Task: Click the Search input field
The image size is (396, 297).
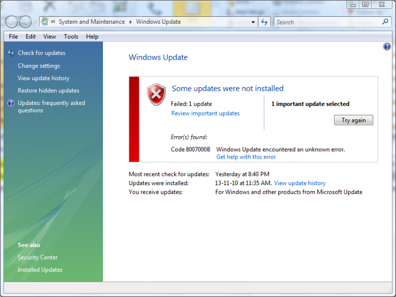Action: click(328, 22)
